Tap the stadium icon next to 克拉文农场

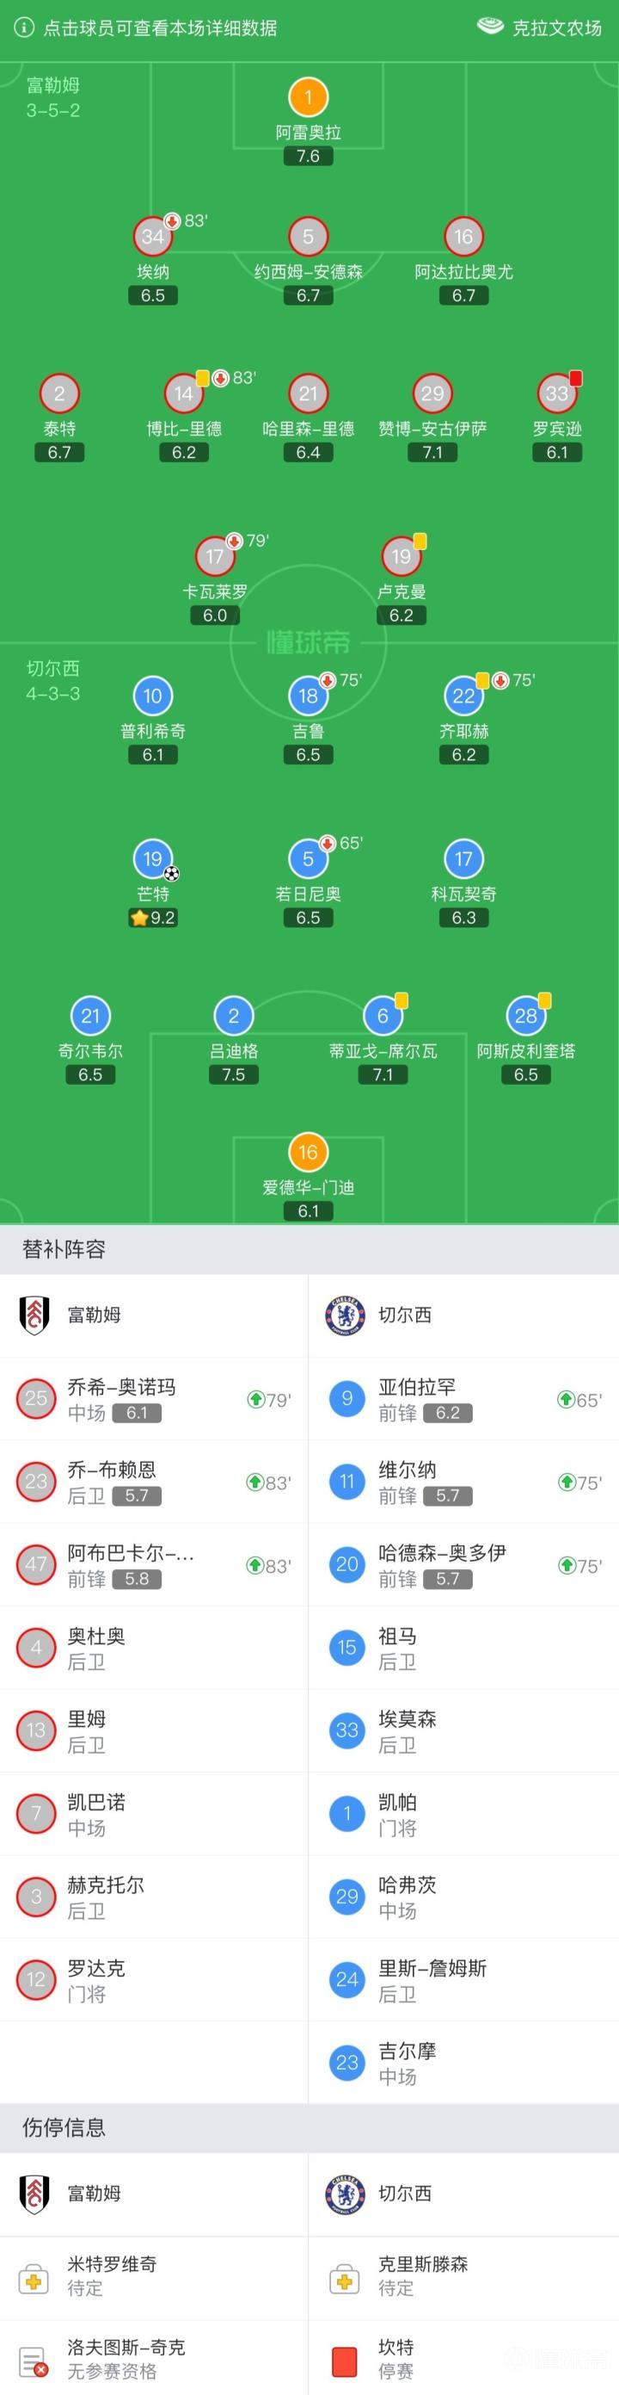tap(490, 26)
